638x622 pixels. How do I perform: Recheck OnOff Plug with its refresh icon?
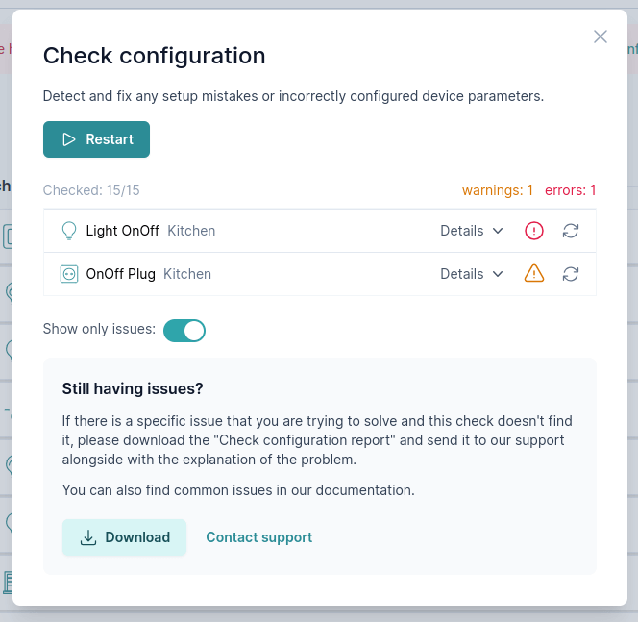click(571, 274)
